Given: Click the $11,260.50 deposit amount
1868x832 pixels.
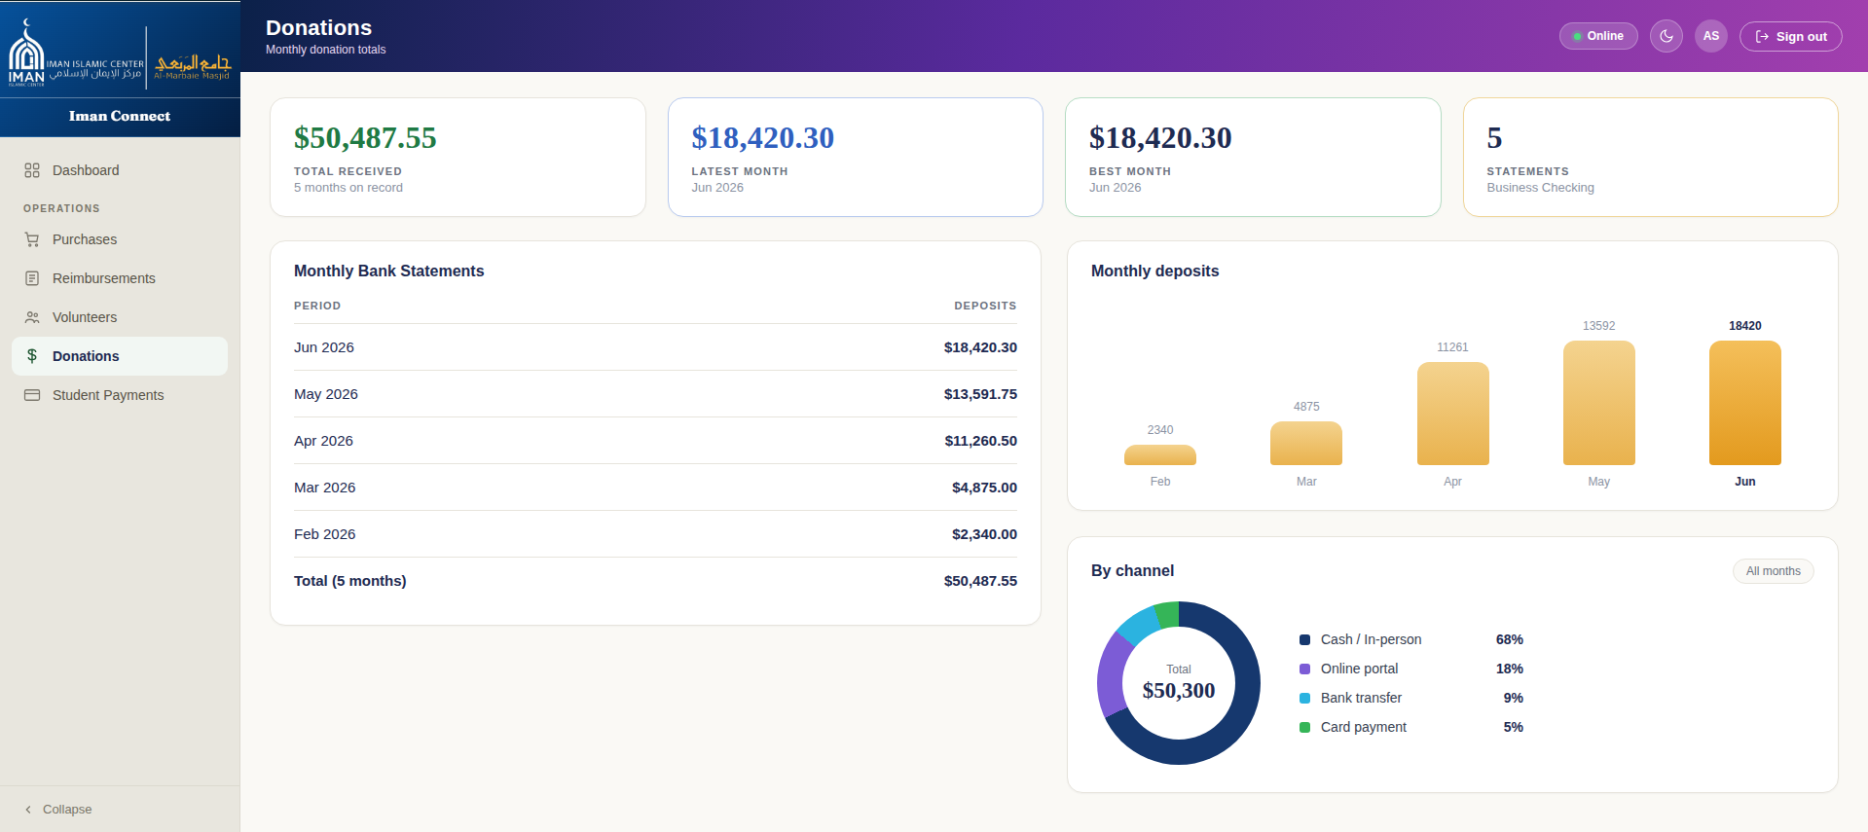Looking at the screenshot, I should 980,441.
